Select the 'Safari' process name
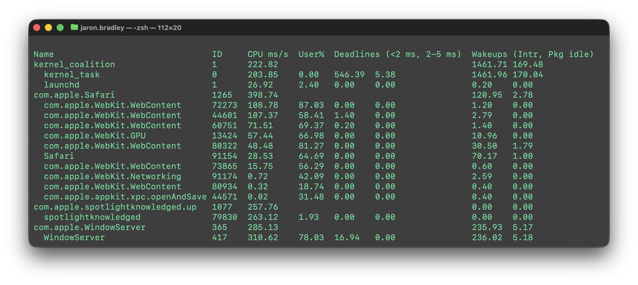Image resolution: width=638 pixels, height=285 pixels. 59,156
